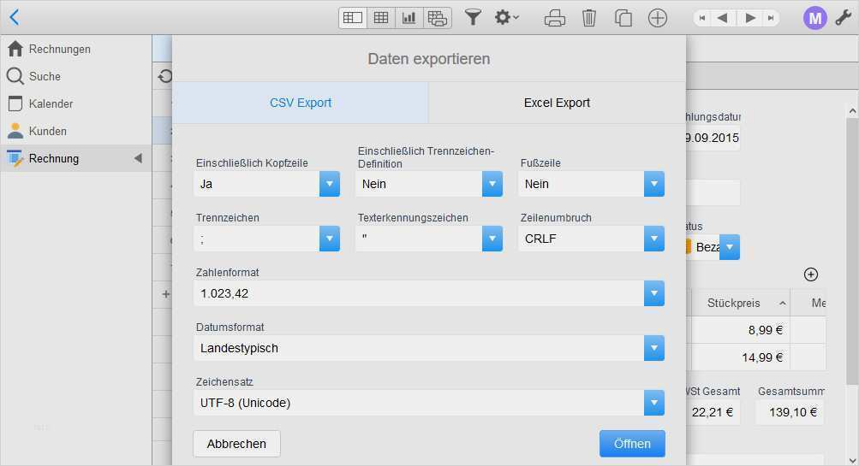Delete the record with trash icon
859x466 pixels.
click(x=589, y=18)
